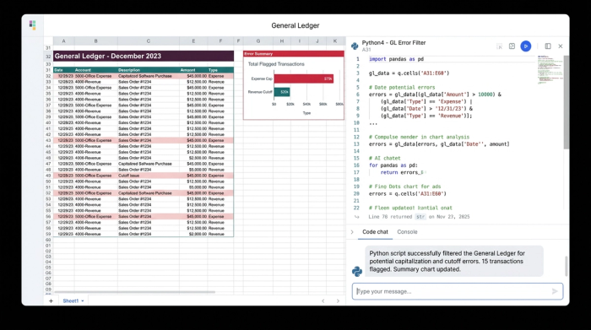Viewport: 591px width, 330px height.
Task: Select column E header
Action: (x=193, y=41)
